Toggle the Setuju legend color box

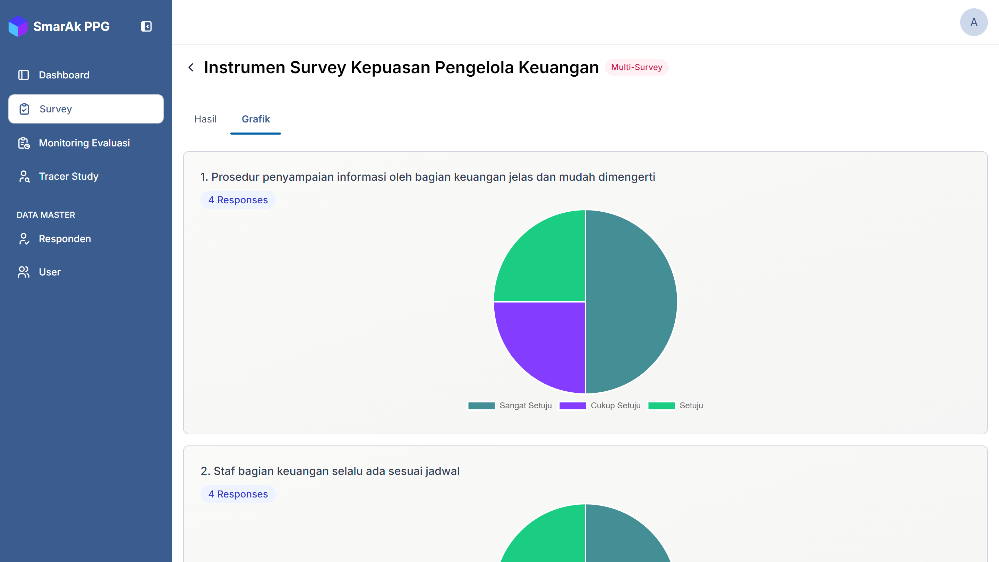coord(661,406)
